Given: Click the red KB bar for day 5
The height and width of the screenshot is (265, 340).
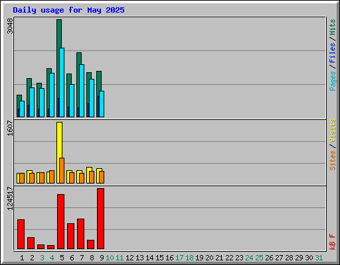Looking at the screenshot, I should pos(60,222).
